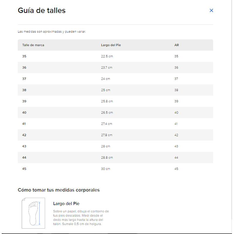The height and width of the screenshot is (234, 234).
Task: Click the Largo del Pie column header
Action: 111,45
